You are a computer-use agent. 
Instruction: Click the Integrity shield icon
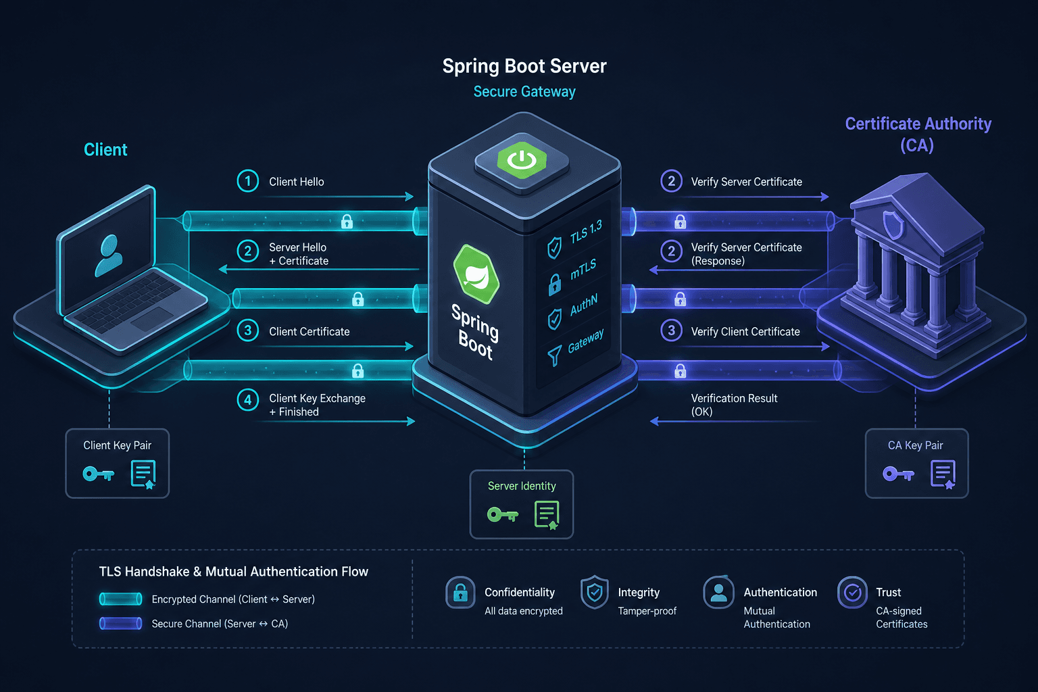[x=595, y=593]
